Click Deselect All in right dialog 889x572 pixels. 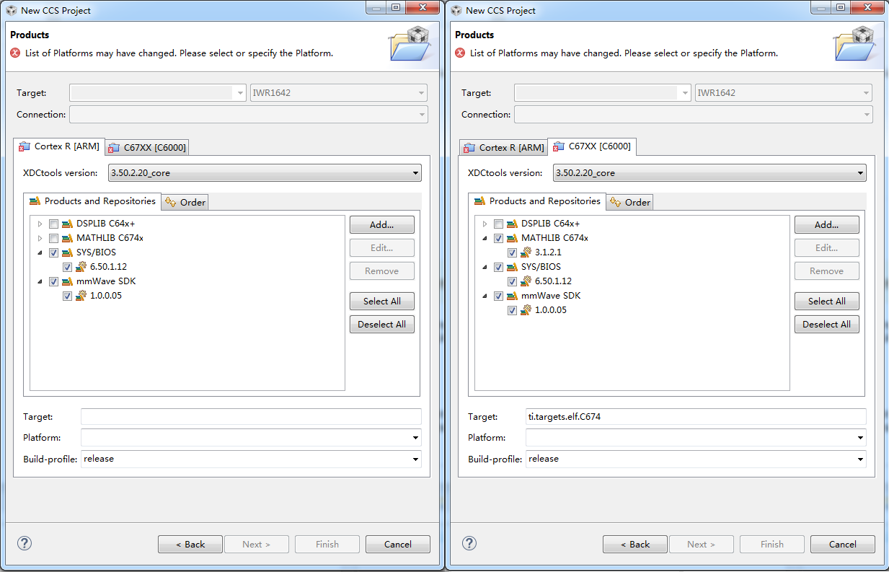point(827,325)
